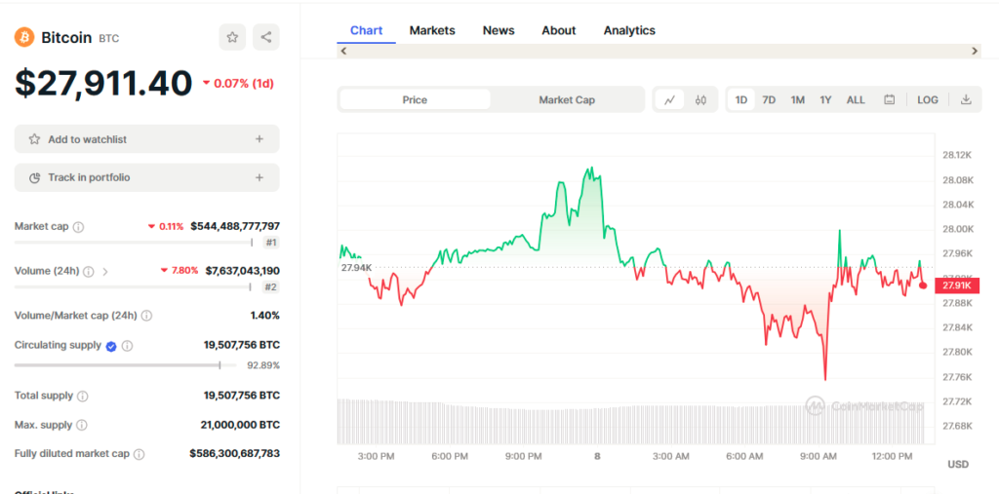Viewport: 999px width, 494px height.
Task: Set chart range to 7D
Action: point(769,100)
